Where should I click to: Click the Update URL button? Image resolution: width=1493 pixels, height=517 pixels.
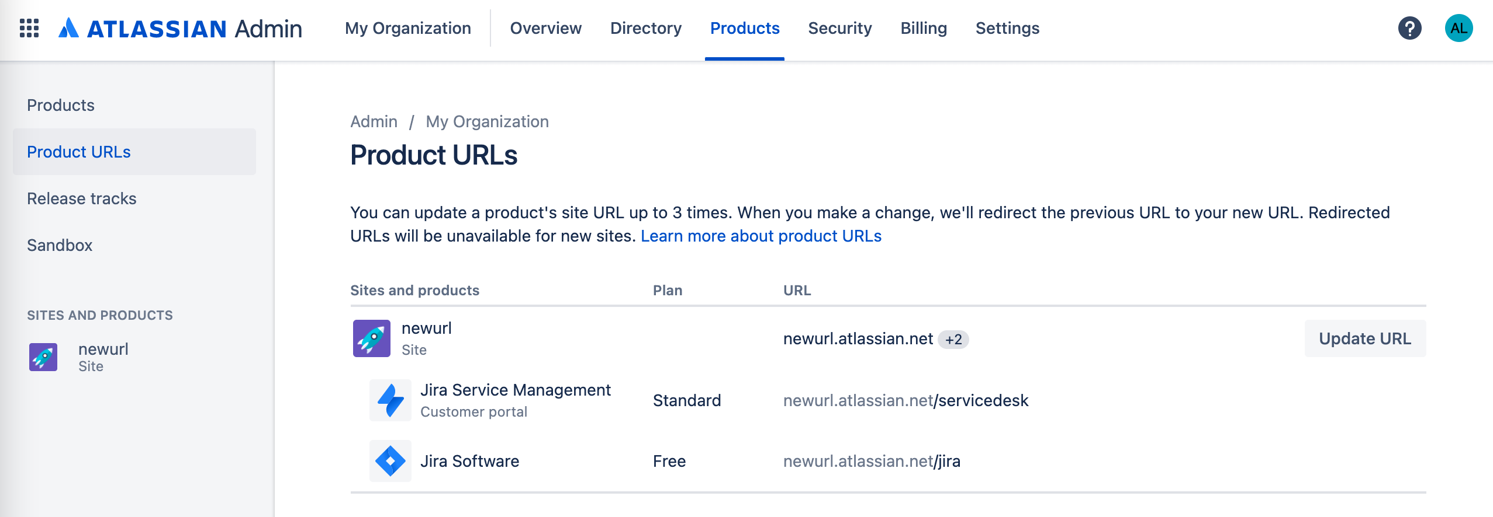click(x=1365, y=338)
